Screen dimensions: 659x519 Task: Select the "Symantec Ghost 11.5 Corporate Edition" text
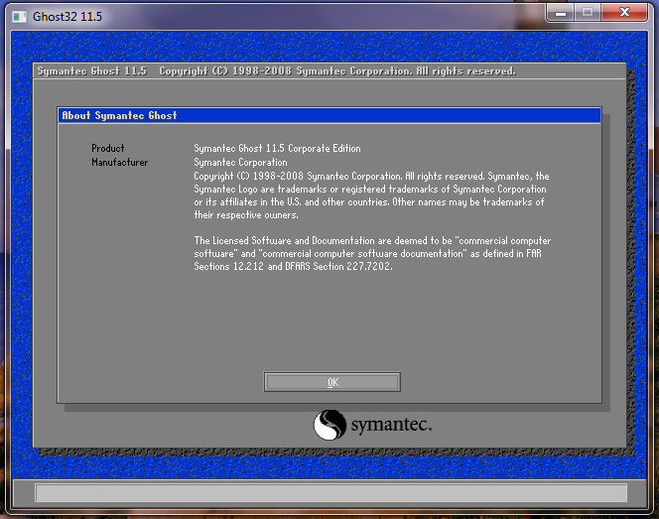click(x=277, y=148)
